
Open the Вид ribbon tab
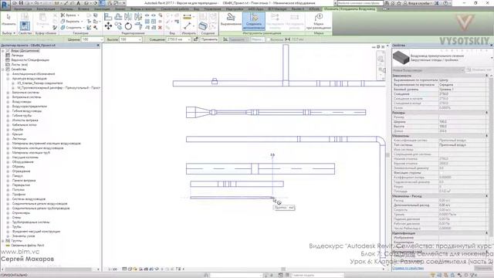click(x=196, y=9)
